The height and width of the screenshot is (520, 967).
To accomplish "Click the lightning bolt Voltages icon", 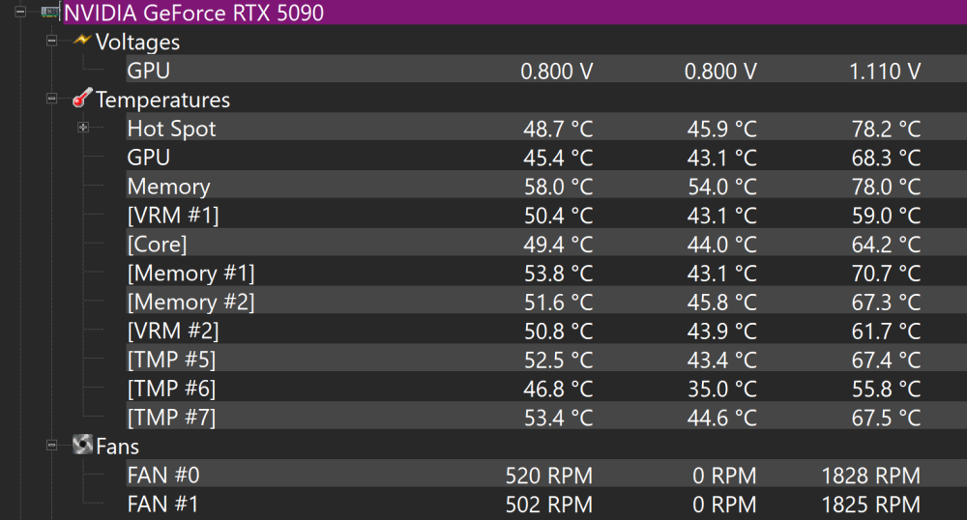I will [x=82, y=40].
